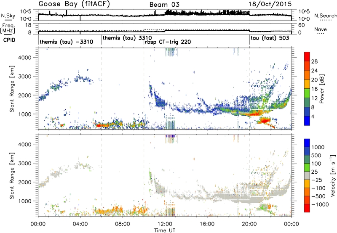The height and width of the screenshot is (233, 337).
Task: Click the '28' value on the power color bar
Action: [x=314, y=61]
